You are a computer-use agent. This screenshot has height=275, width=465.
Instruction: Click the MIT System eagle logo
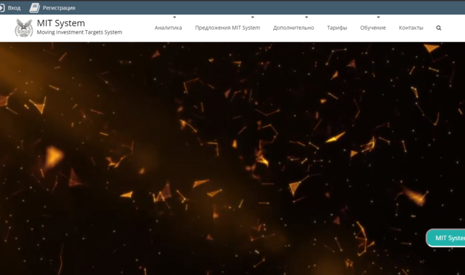coord(24,28)
